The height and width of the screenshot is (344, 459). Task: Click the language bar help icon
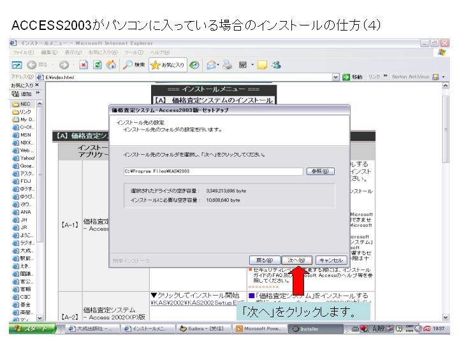coord(398,329)
